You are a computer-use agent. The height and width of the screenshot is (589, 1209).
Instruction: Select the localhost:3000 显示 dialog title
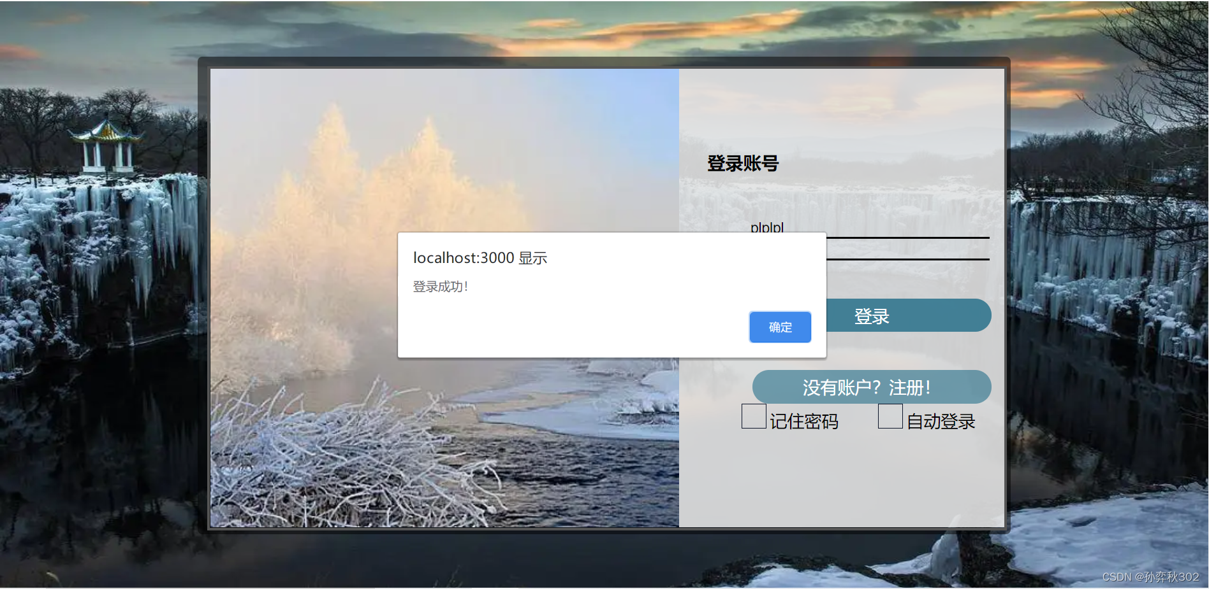tap(480, 258)
